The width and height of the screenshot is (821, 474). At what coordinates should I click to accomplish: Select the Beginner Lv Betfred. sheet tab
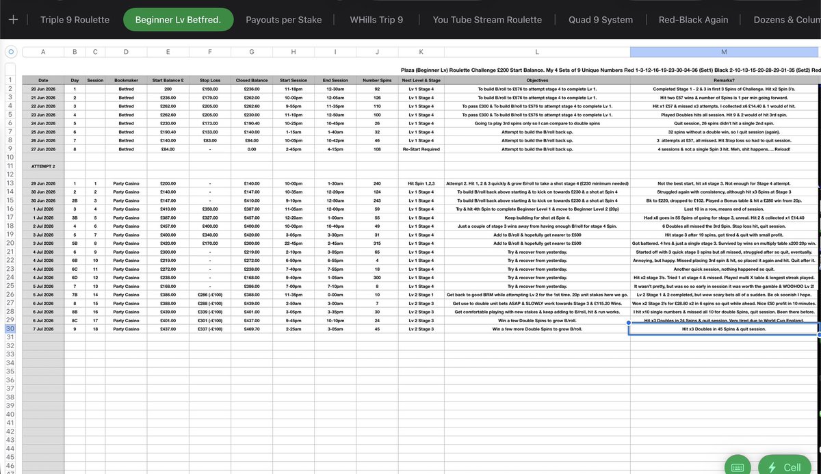tap(178, 20)
